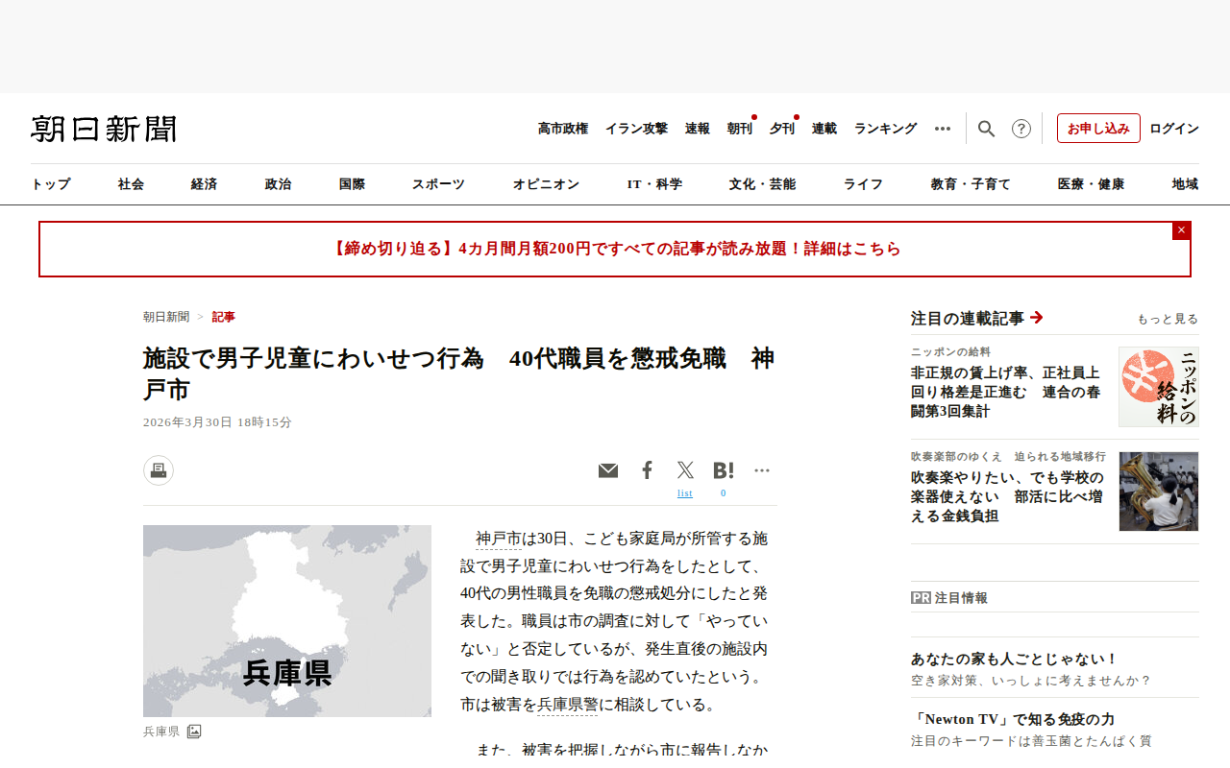The image size is (1230, 768).
Task: Open あなたの家も人ごとじゃない PR link
Action: tap(1015, 660)
